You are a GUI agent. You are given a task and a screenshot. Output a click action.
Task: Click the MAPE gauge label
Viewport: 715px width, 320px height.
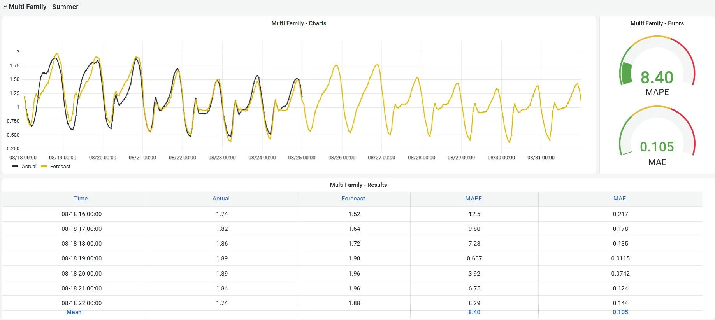657,92
